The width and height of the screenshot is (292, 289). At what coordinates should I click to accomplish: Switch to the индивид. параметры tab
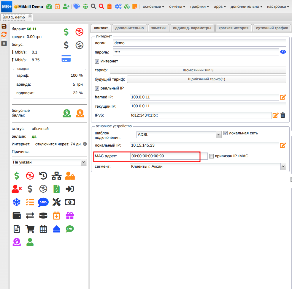click(192, 28)
